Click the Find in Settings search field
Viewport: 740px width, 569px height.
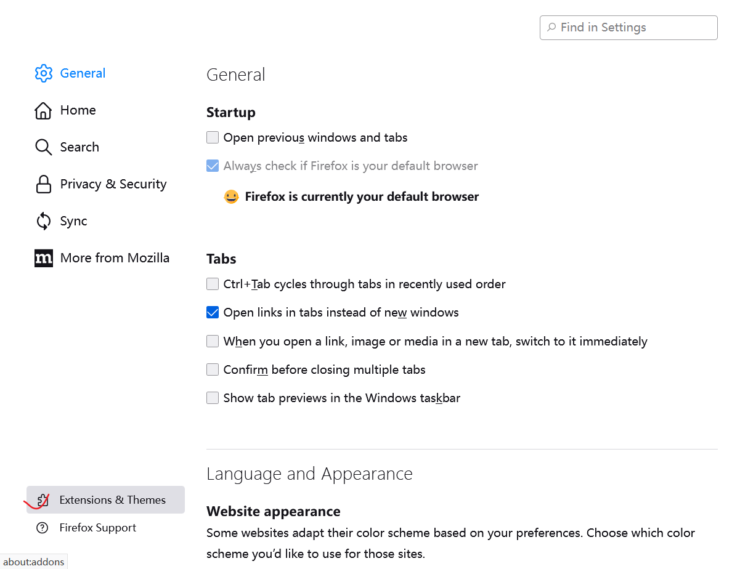tap(628, 28)
